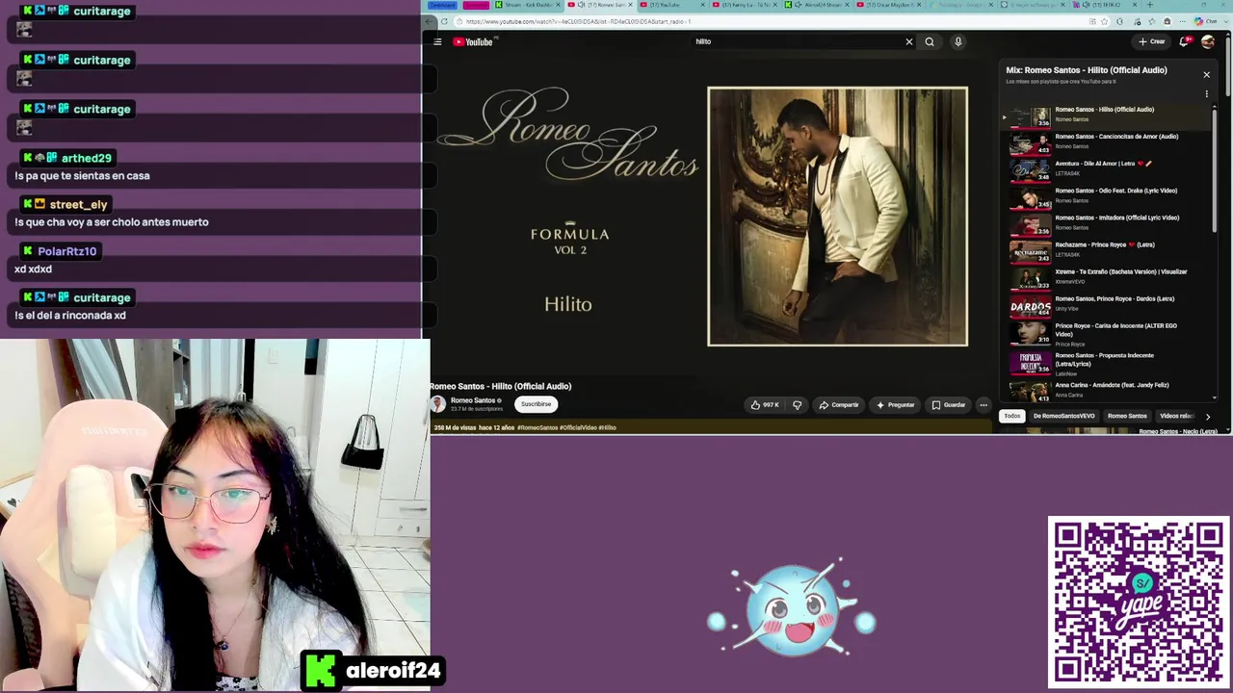The image size is (1233, 693).
Task: Like the video showing 997 K
Action: (765, 405)
